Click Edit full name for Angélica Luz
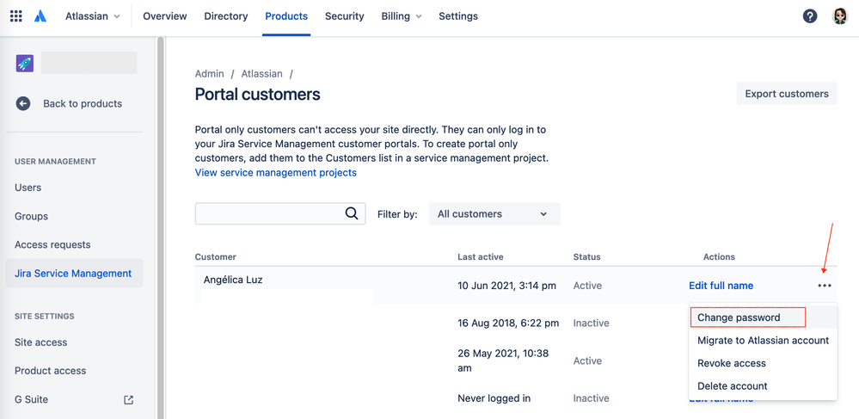The height and width of the screenshot is (419, 859). (x=721, y=286)
